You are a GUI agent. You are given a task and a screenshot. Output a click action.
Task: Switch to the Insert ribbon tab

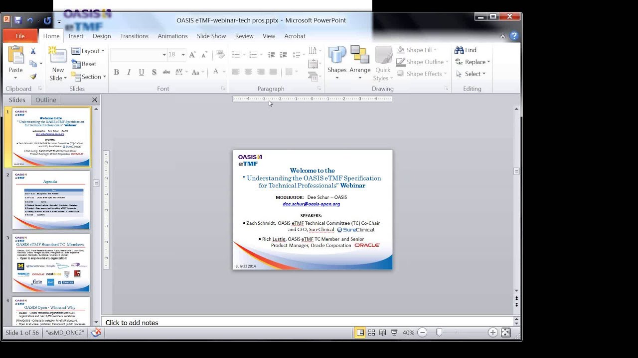pos(76,36)
